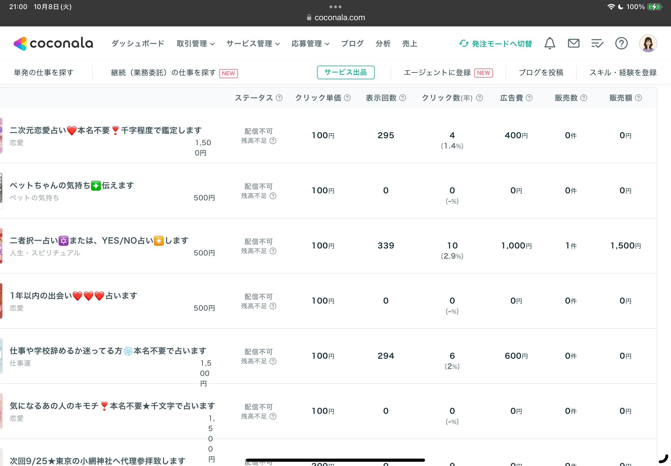Click ペットの気持ち category label
This screenshot has width=671, height=466.
point(34,198)
